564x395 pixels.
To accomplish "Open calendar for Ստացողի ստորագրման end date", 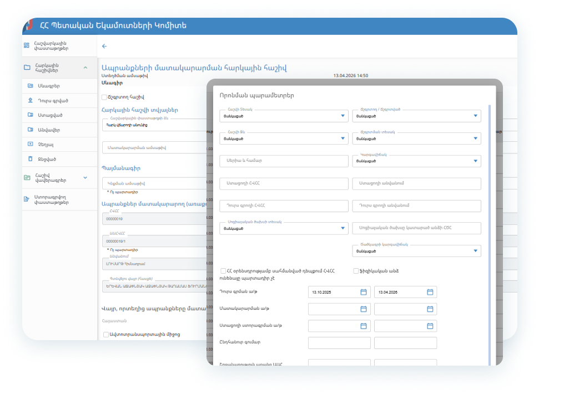I will [430, 326].
